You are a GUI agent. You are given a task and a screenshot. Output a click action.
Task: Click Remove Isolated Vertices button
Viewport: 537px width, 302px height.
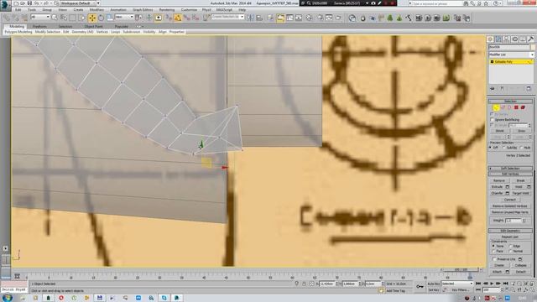[510, 206]
